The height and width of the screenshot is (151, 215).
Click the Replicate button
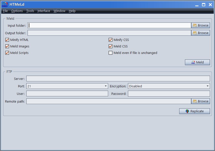194,111
